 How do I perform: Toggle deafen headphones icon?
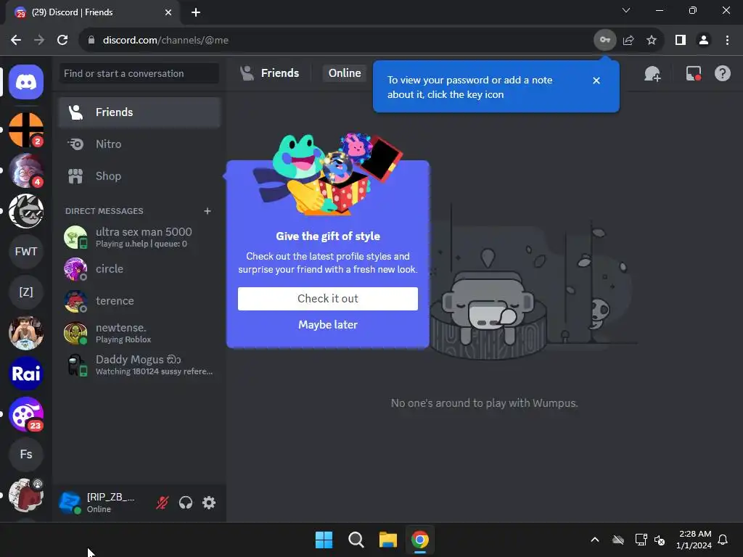pyautogui.click(x=186, y=503)
